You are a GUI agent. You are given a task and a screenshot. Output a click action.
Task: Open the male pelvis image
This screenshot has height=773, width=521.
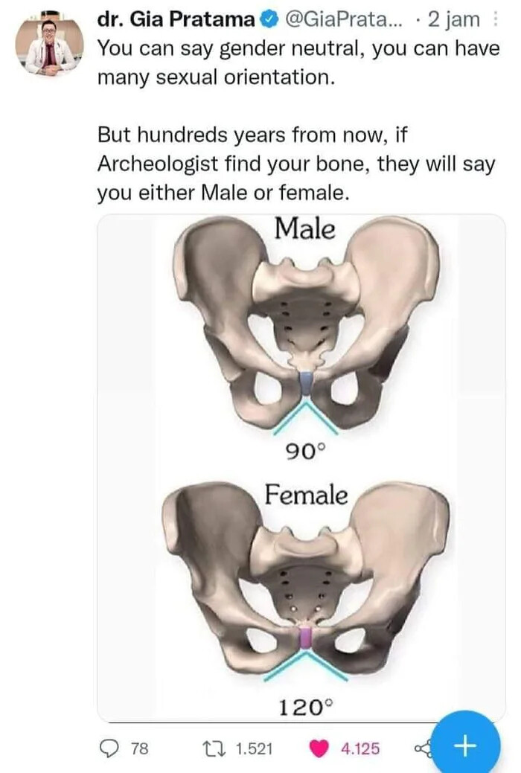point(305,325)
